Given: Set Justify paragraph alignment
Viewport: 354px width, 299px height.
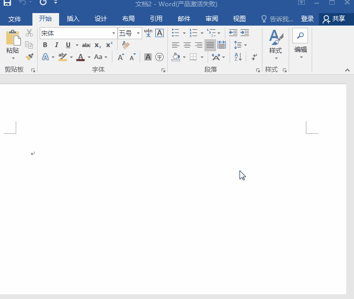Looking at the screenshot, I should (x=210, y=45).
